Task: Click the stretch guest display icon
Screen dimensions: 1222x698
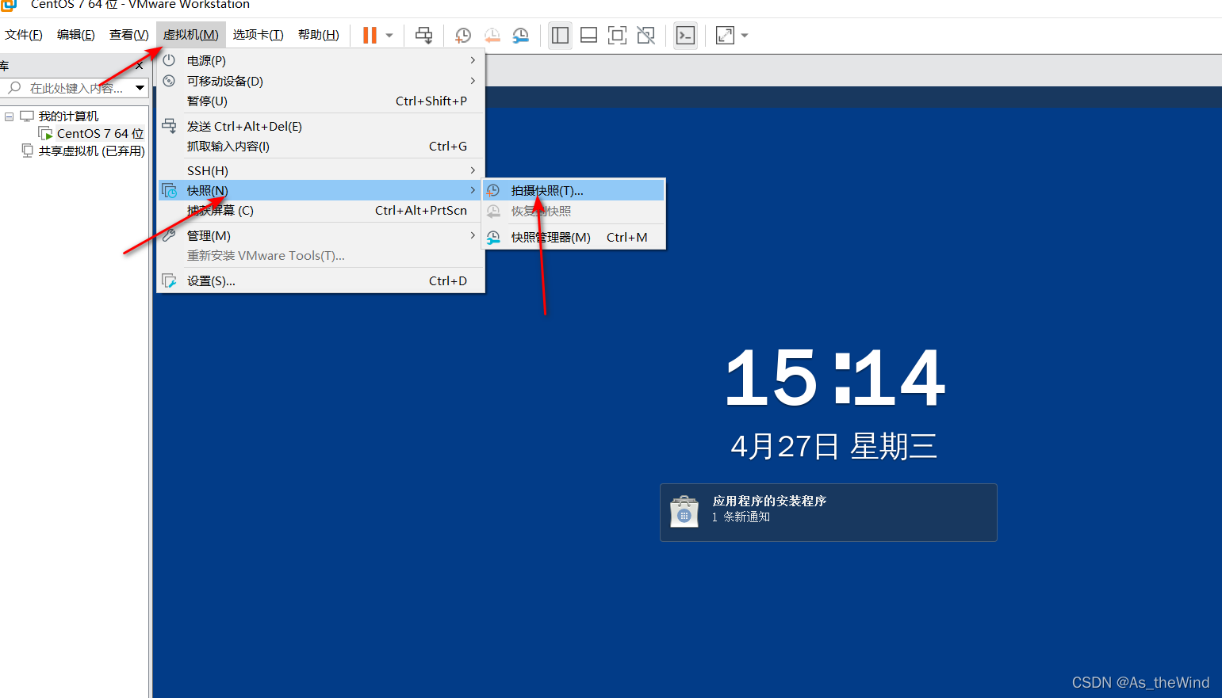Action: coord(725,35)
